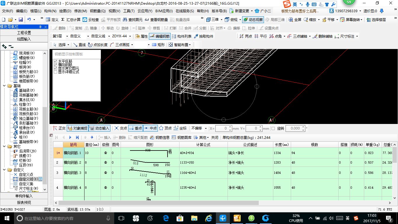Enable 显示详细公式 checkbox
The image size is (398, 224).
pyautogui.click(x=55, y=72)
